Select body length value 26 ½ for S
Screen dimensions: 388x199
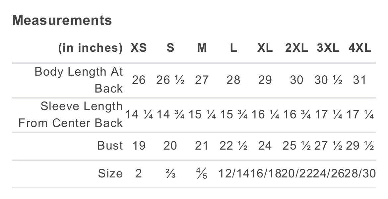click(x=170, y=80)
